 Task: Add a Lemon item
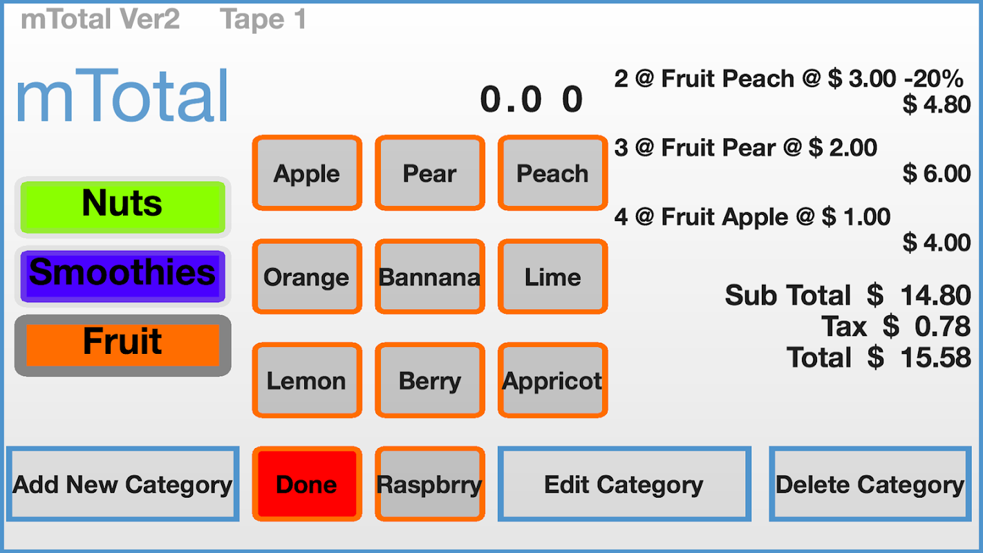[x=307, y=380]
